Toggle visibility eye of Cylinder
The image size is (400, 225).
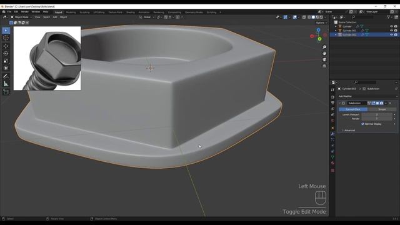coord(391,26)
